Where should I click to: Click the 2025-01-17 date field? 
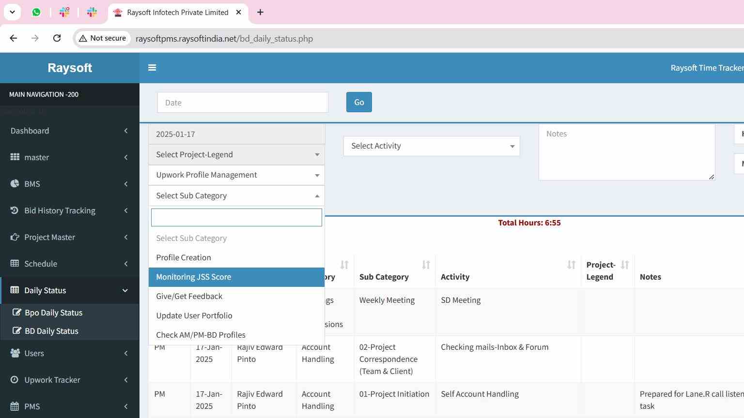pos(236,134)
